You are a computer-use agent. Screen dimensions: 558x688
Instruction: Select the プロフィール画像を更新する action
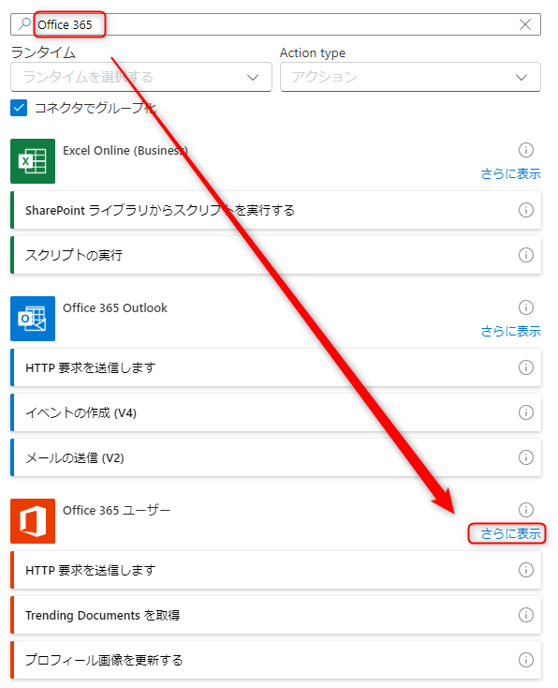tap(275, 660)
